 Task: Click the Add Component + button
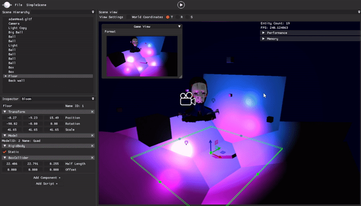point(47,178)
